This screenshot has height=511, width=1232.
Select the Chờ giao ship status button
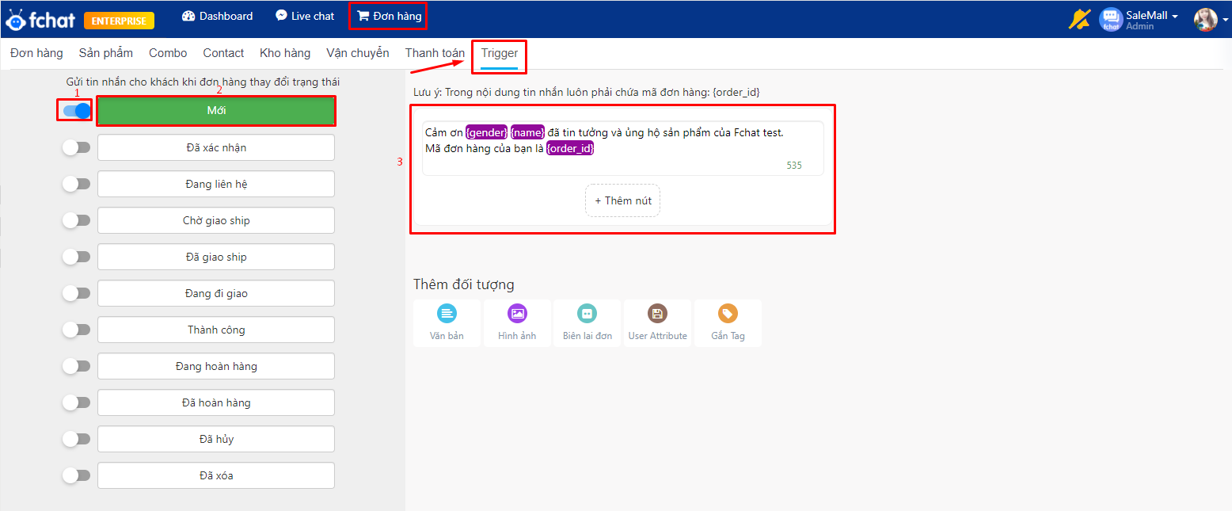pyautogui.click(x=216, y=220)
